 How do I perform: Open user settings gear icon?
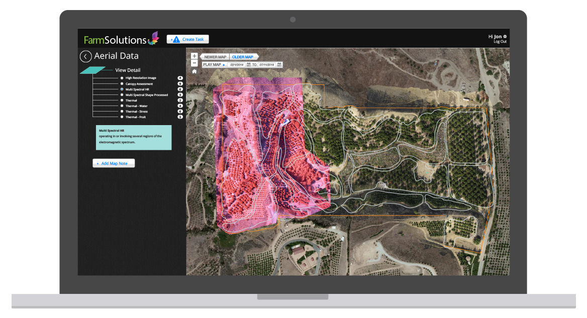click(x=505, y=37)
